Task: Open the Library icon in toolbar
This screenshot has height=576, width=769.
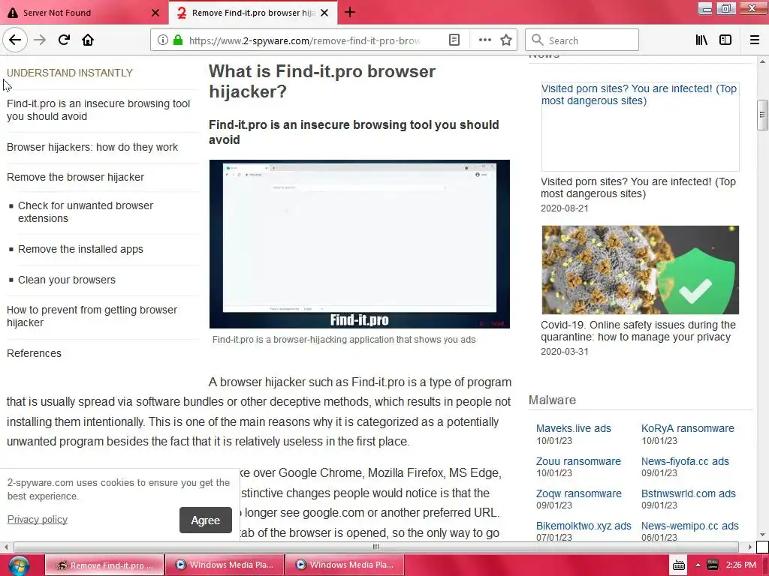Action: tap(701, 40)
